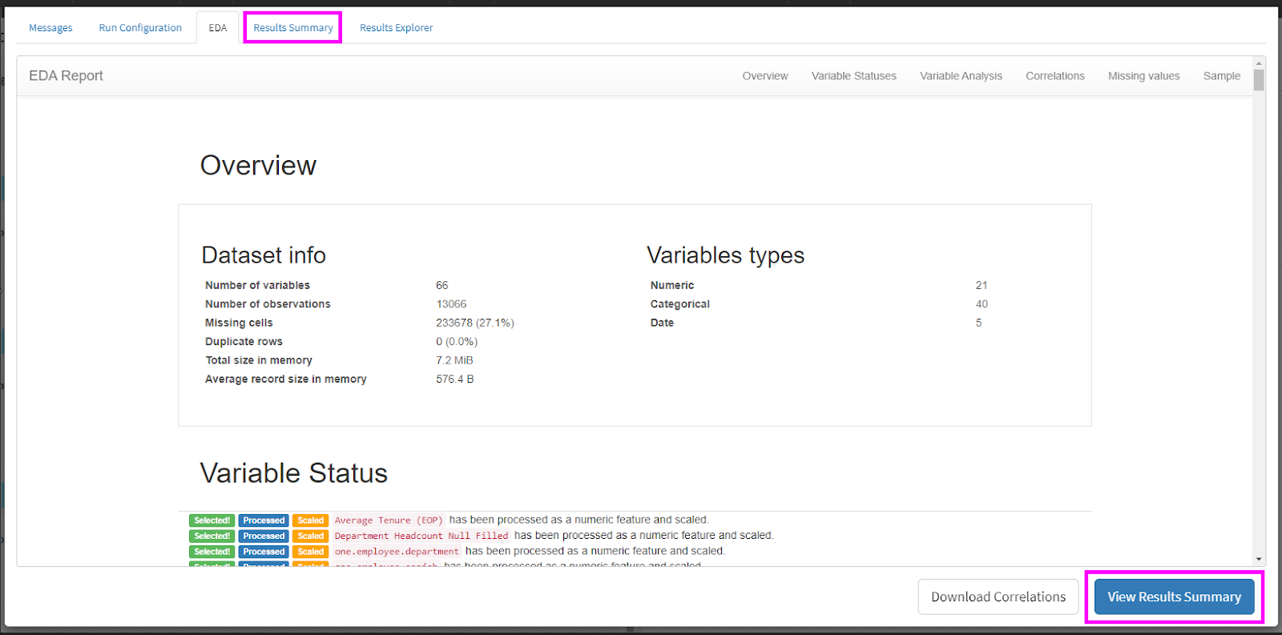Click the Average Tenure (EOP) variable name
The width and height of the screenshot is (1282, 635).
click(x=389, y=520)
